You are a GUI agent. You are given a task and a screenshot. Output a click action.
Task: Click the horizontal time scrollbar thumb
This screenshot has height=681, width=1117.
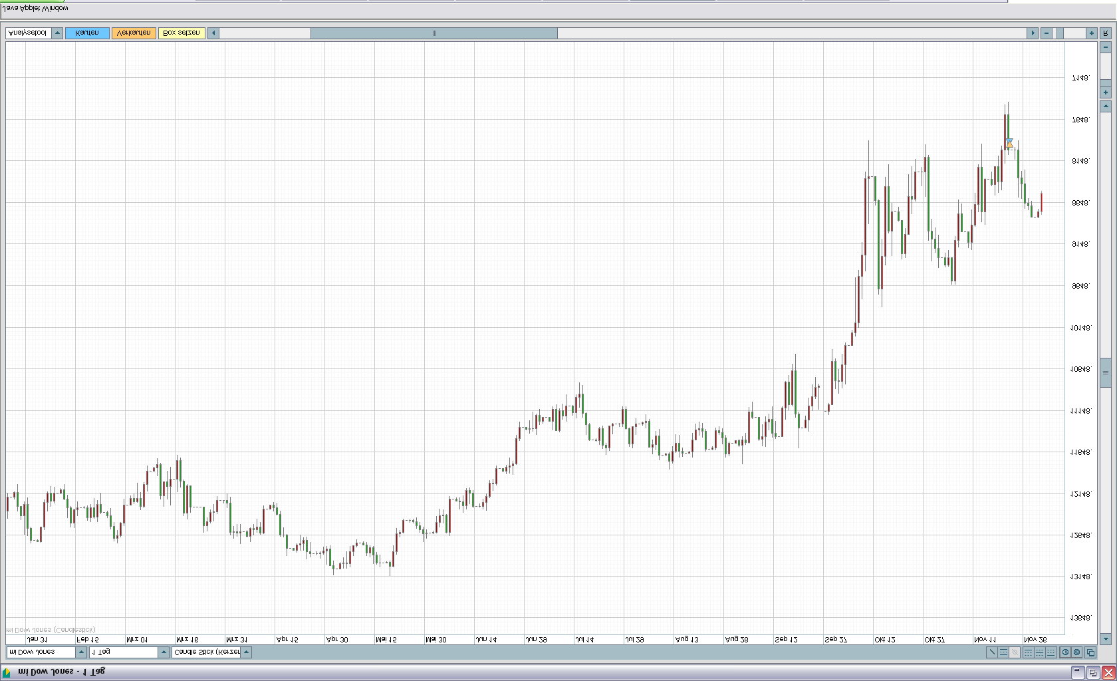pyautogui.click(x=434, y=33)
